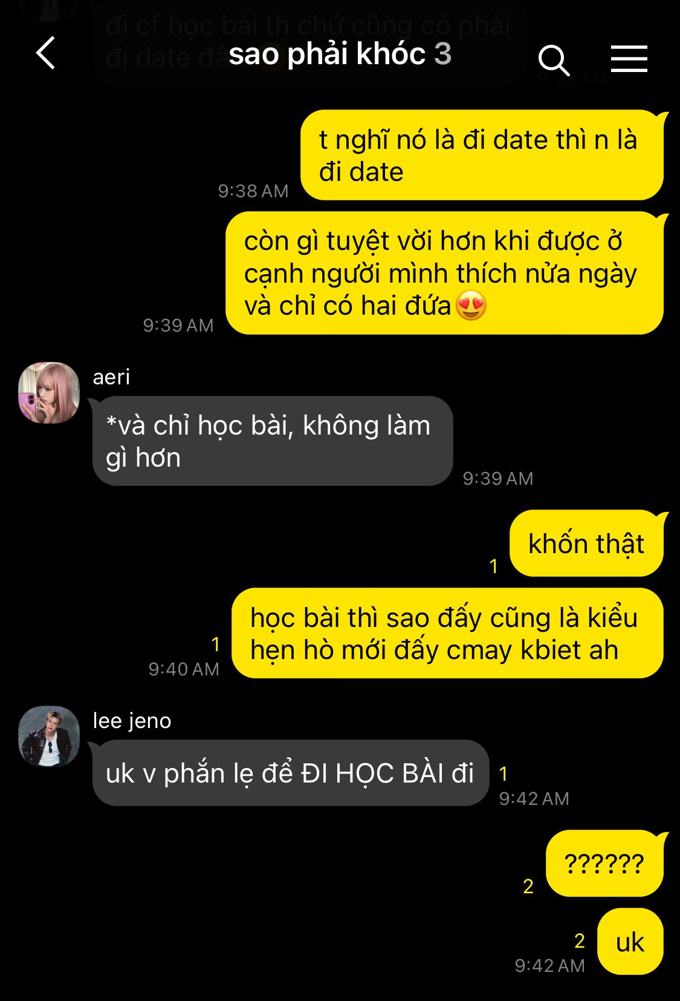This screenshot has height=1001, width=680.
Task: Tap the lee jeno sender name label
Action: pos(132,721)
